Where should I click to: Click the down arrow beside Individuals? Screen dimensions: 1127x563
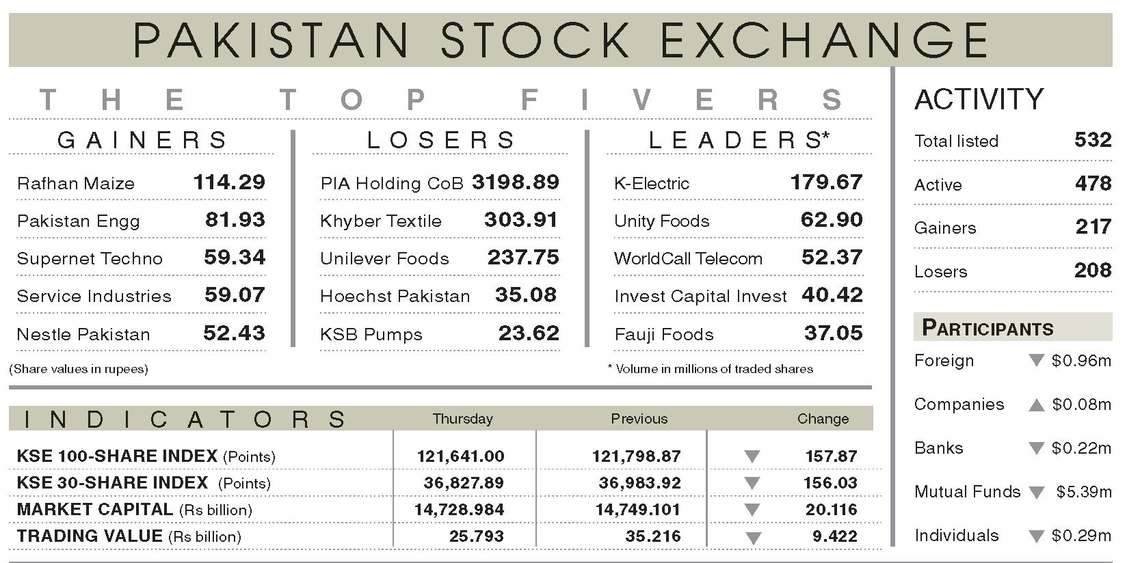[1036, 536]
